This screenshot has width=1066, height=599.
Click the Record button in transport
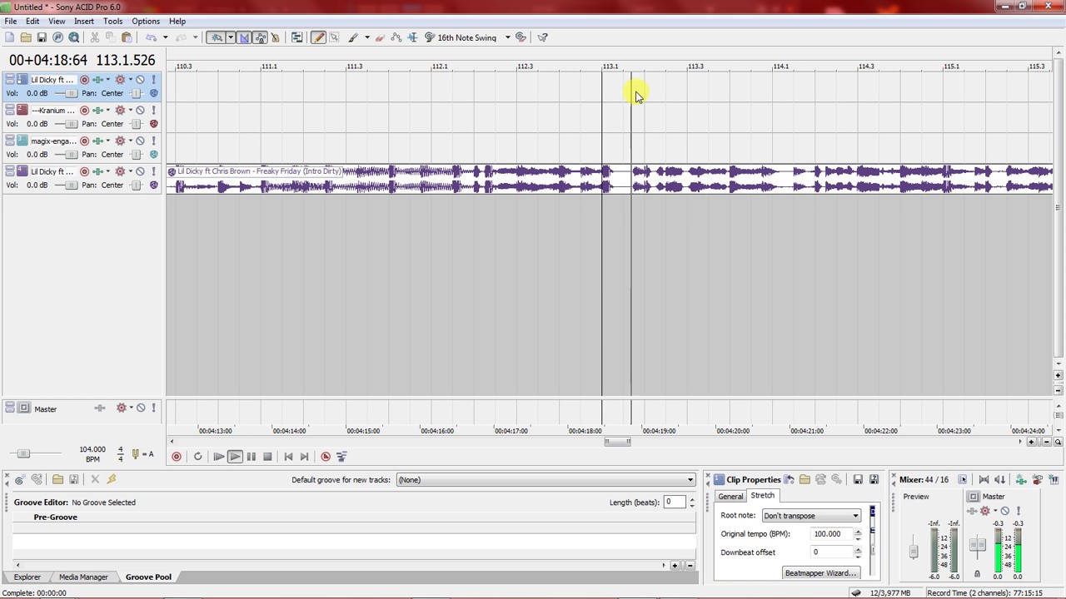[x=176, y=457]
